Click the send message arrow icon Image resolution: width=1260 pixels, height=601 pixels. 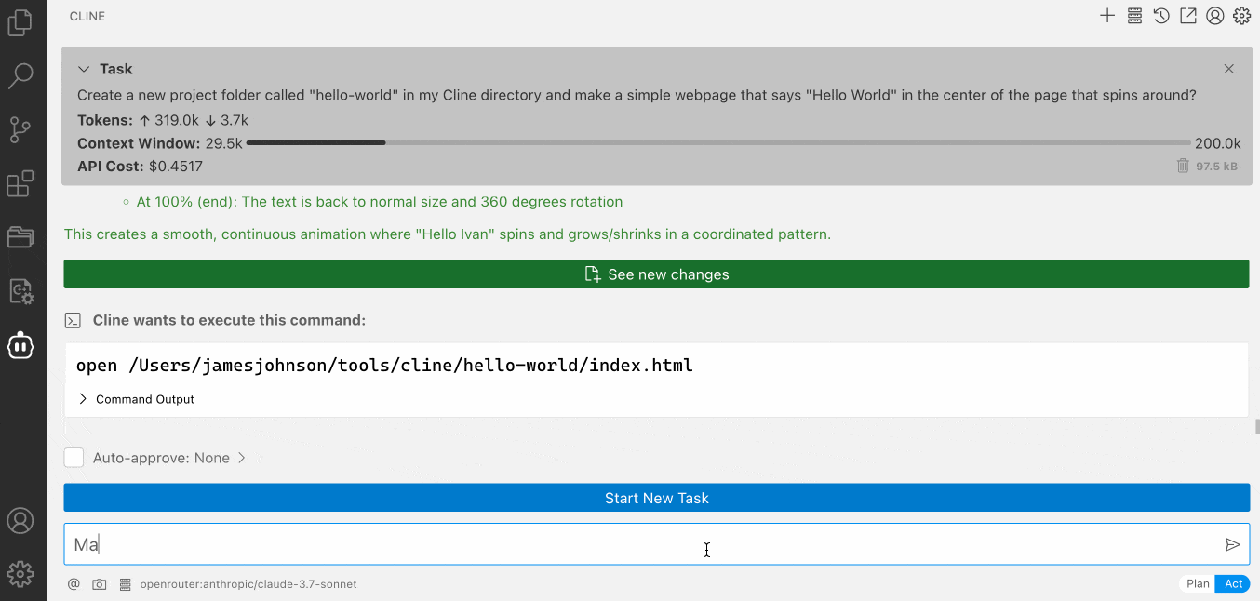1232,545
